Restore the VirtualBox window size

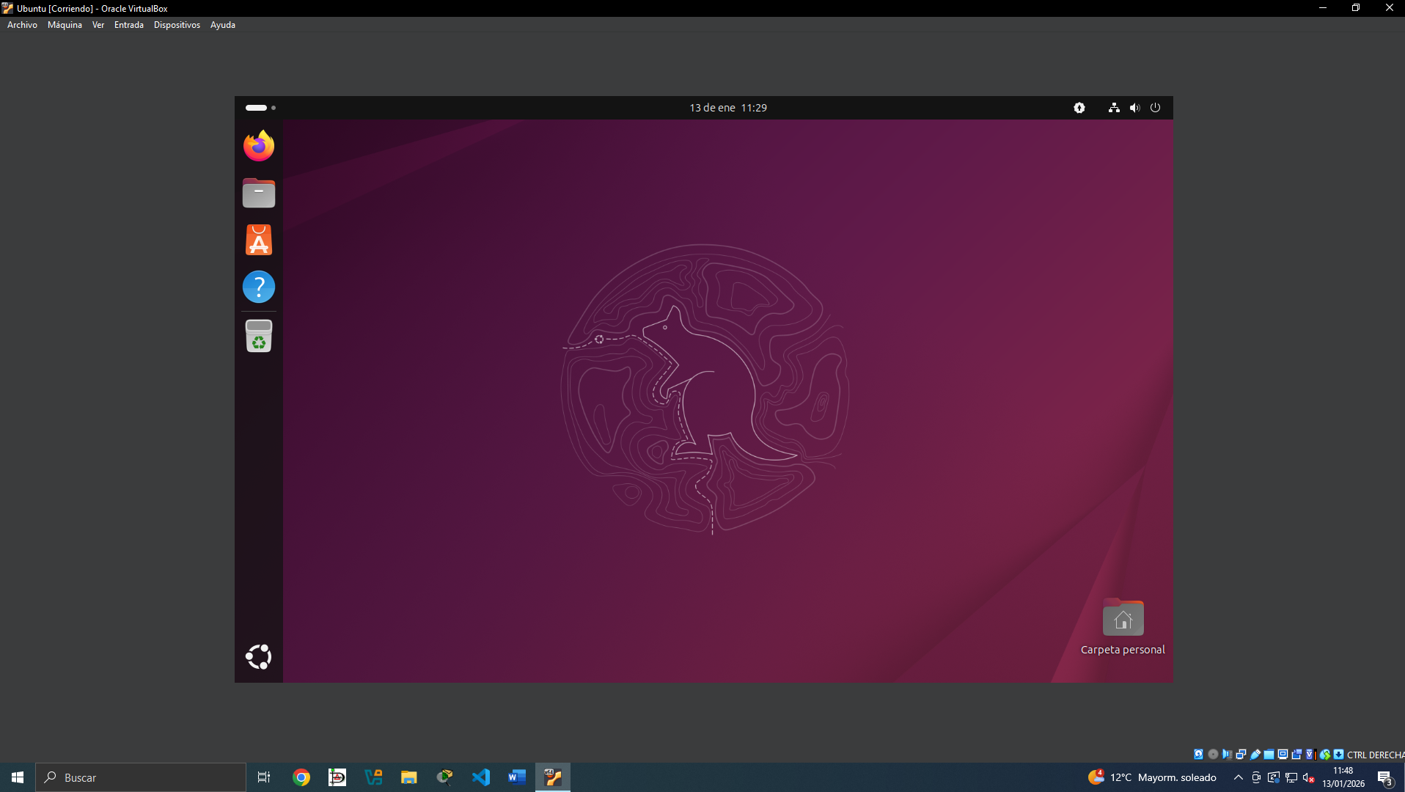tap(1356, 8)
